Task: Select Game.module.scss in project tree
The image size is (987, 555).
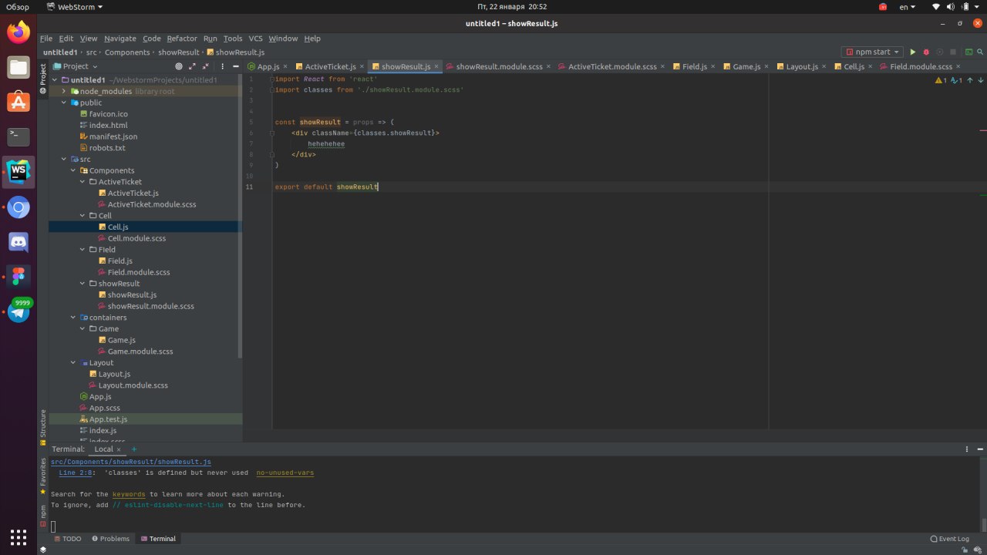Action: 140,351
